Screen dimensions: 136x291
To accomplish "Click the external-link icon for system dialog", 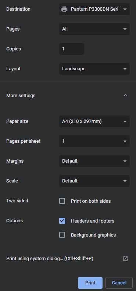I will click(125, 259).
